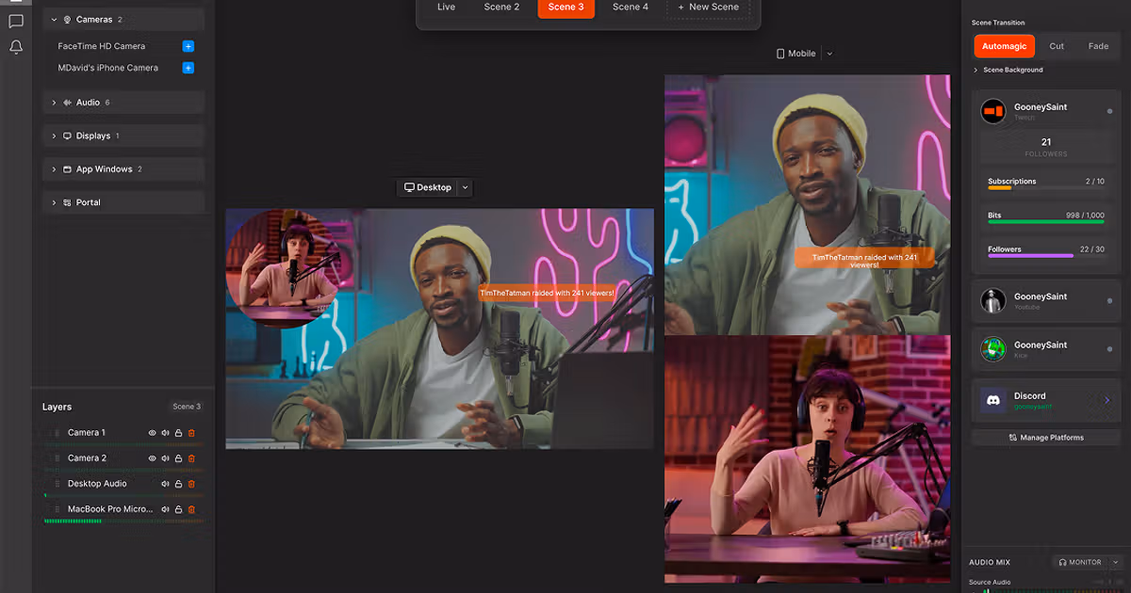This screenshot has width=1131, height=593.
Task: Click the Scene 3 badge in Layers
Action: click(x=187, y=407)
